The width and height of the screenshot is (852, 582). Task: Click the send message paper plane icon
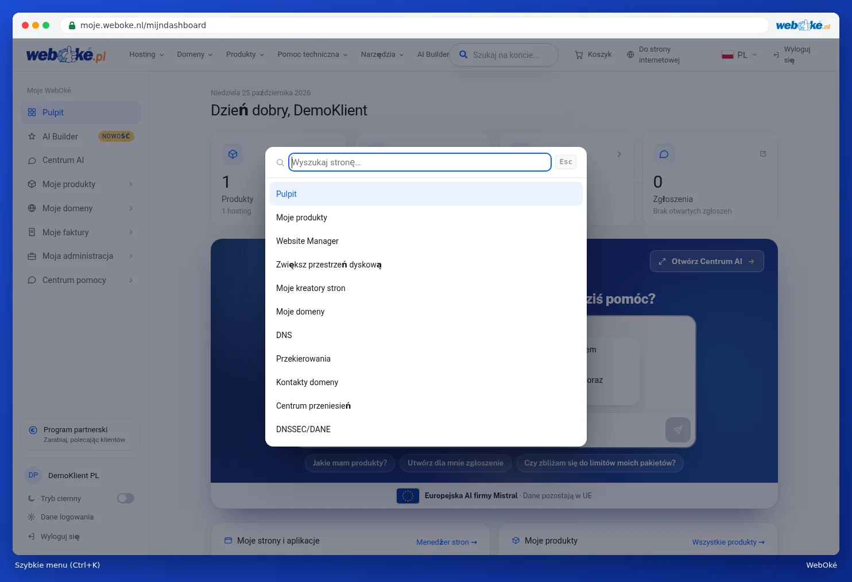678,429
